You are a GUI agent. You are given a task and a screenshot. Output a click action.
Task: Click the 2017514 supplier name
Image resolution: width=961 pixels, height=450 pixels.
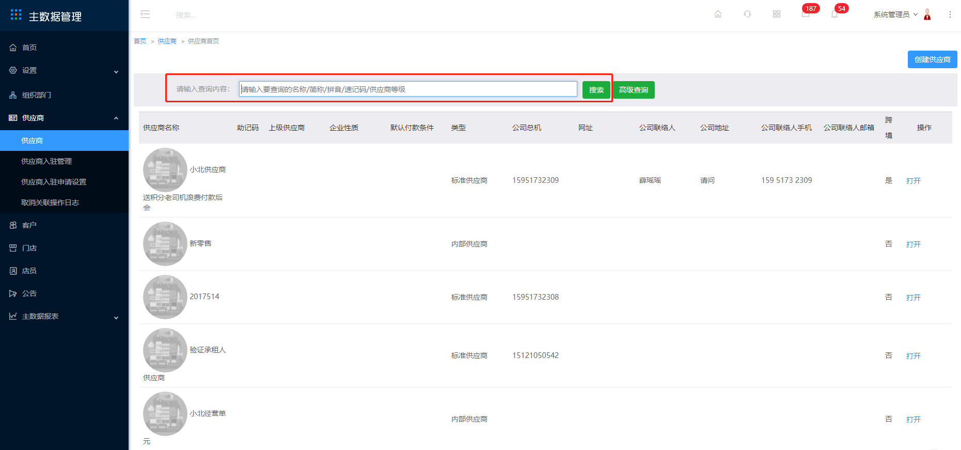pos(204,297)
